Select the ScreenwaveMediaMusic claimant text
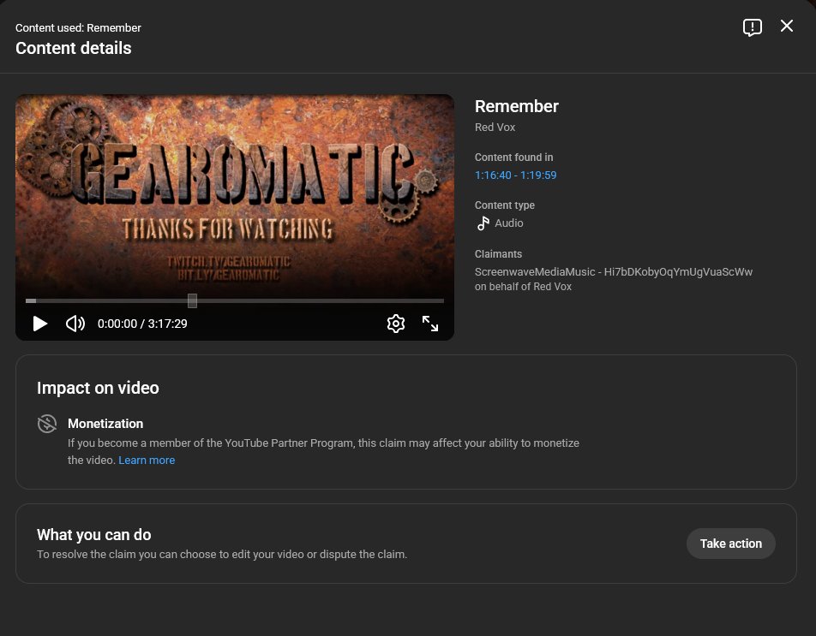This screenshot has height=636, width=816. (614, 279)
